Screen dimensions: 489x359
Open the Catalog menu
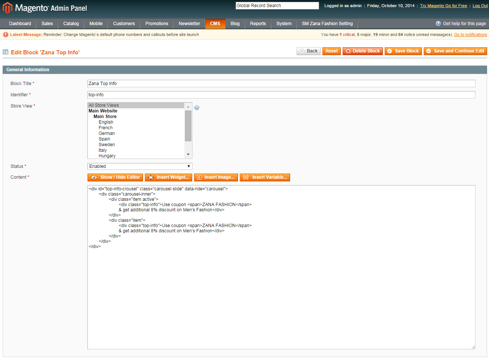point(71,24)
